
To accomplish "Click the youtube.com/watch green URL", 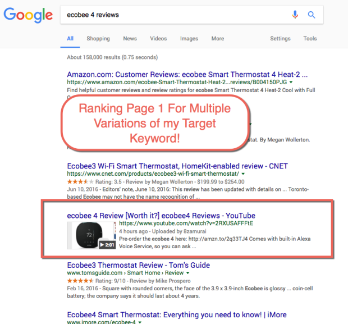I will [x=186, y=223].
